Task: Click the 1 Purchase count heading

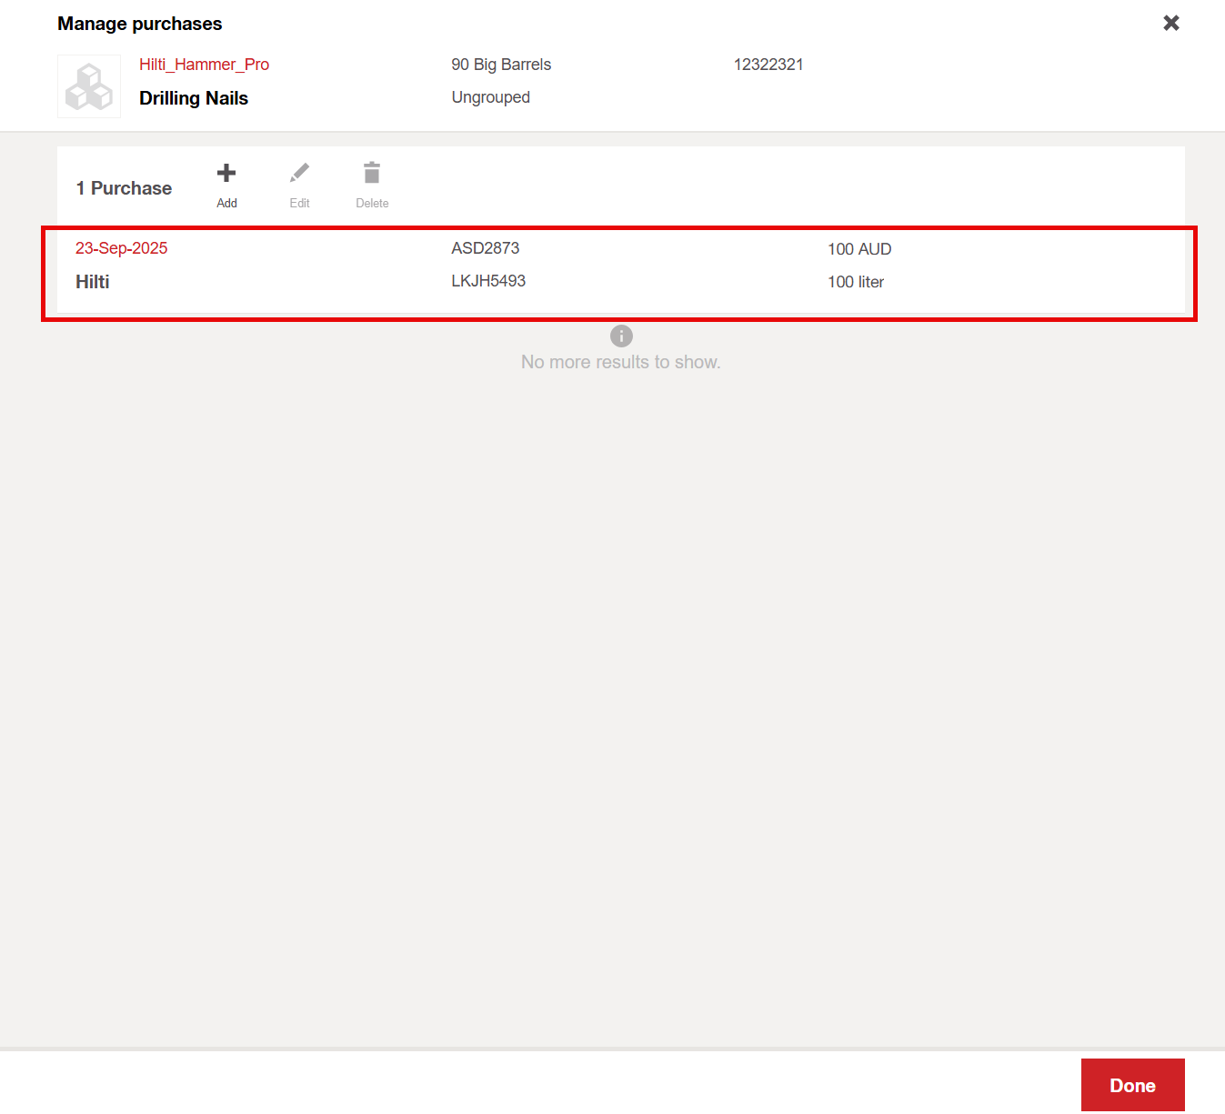Action: click(124, 188)
